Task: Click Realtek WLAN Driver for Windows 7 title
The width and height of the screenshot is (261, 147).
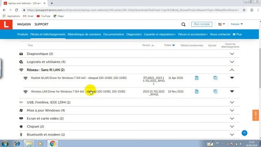Action: pos(79,78)
